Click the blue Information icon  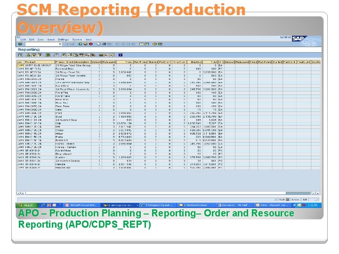[x=121, y=56]
